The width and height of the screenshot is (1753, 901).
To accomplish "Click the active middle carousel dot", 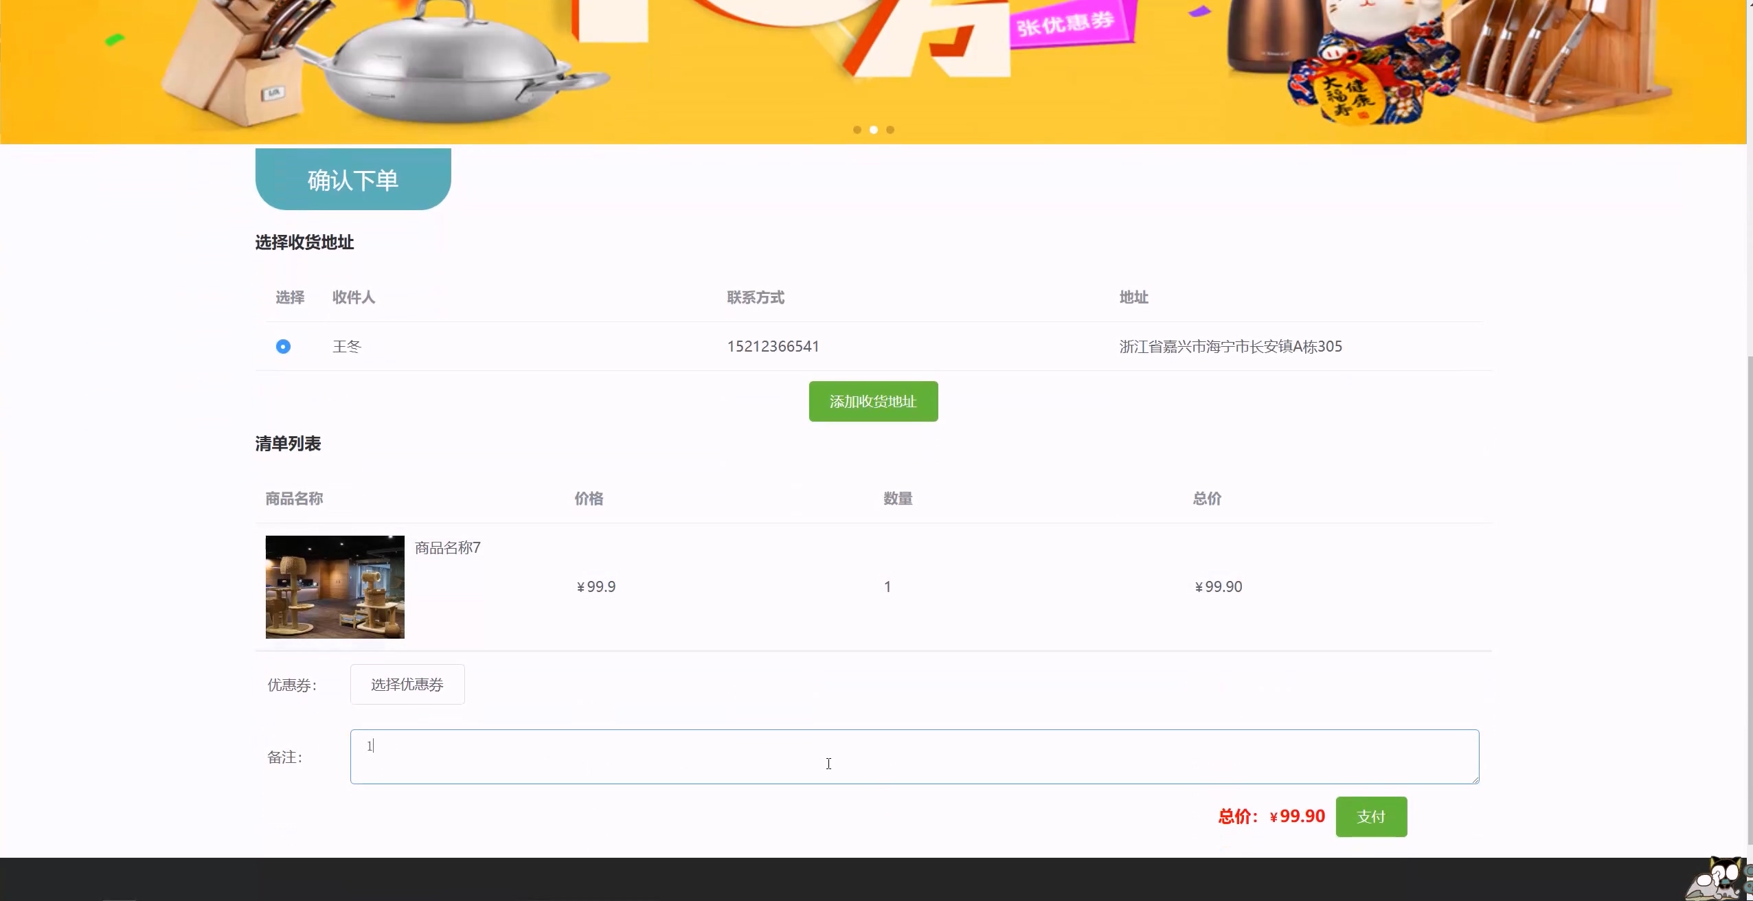I will point(873,130).
